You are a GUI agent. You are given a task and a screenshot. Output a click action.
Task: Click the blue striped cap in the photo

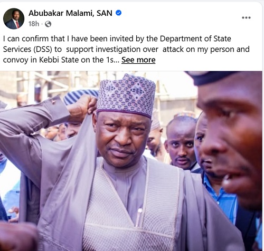pos(81,96)
